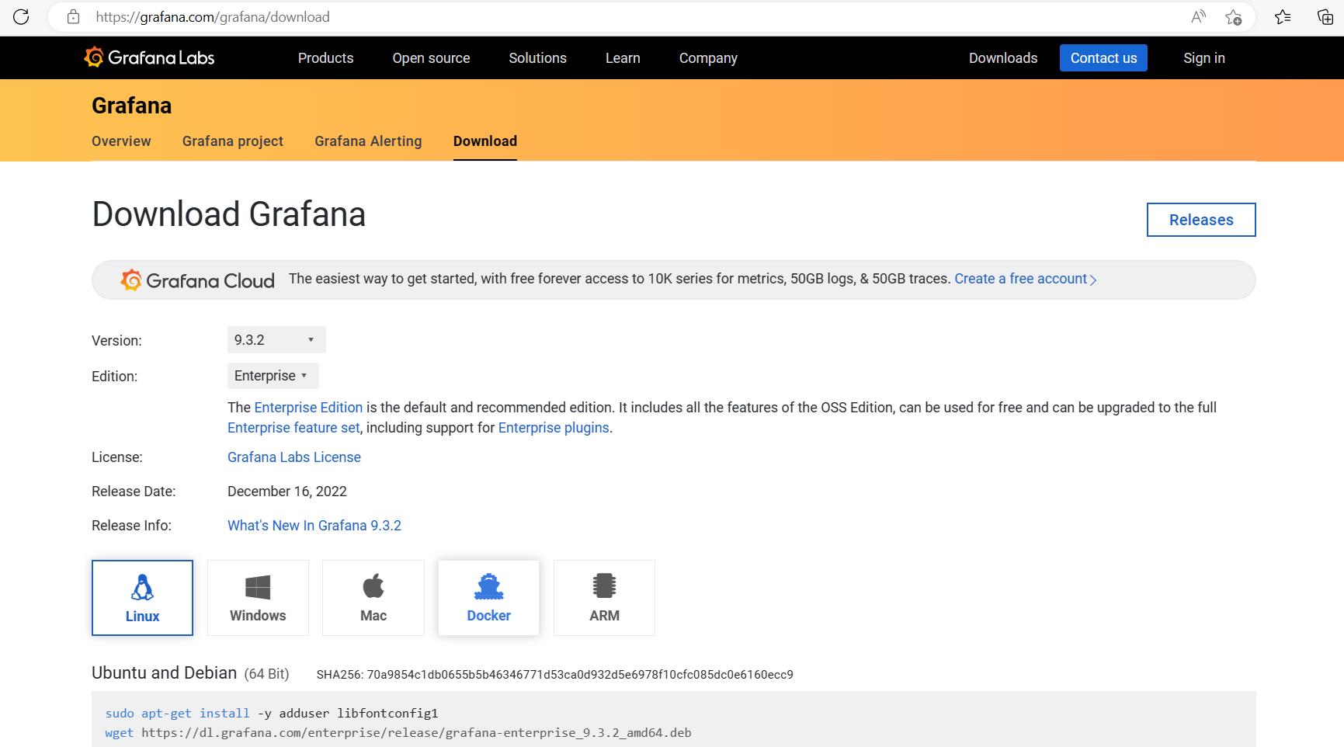Add this page to favorites star icon
This screenshot has width=1344, height=747.
tap(1233, 16)
